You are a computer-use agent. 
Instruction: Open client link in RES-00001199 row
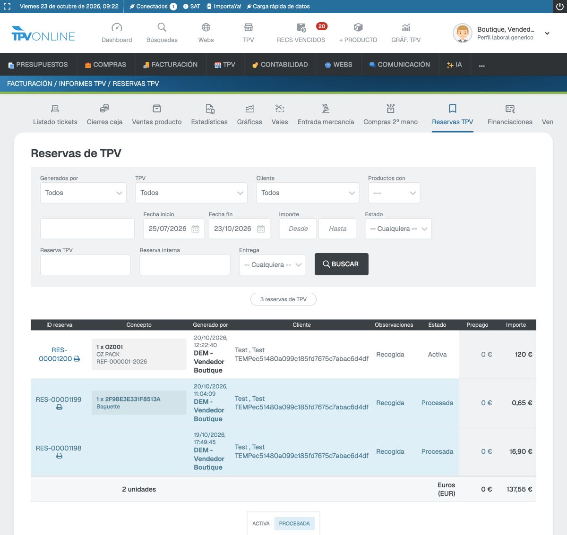[301, 403]
